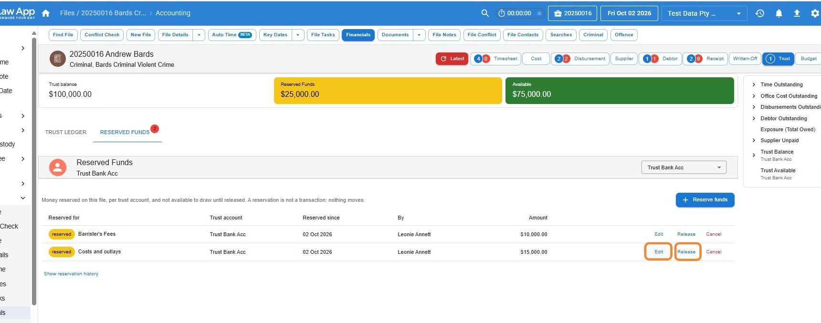821x323 pixels.
Task: Click the file avatar icon beside Andrew Bards
Action: pyautogui.click(x=57, y=59)
